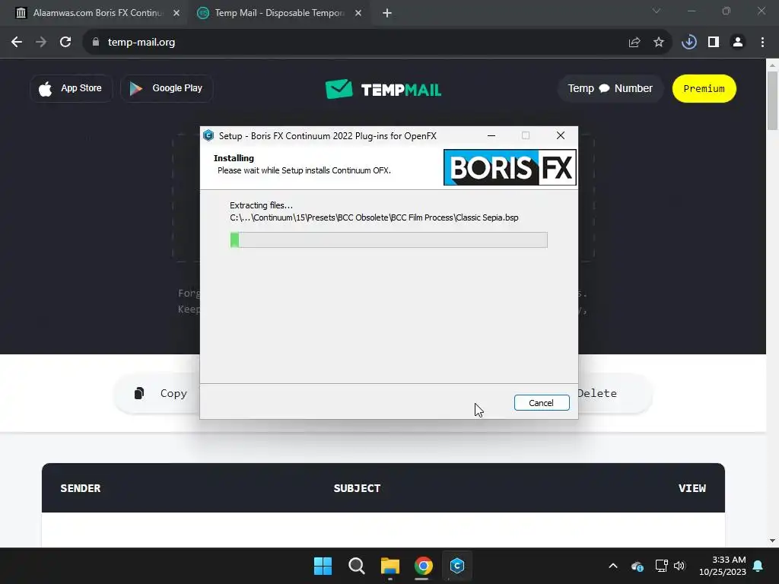This screenshot has height=584, width=779.
Task: Close the Boris FX Setup dialog
Action: [x=561, y=135]
